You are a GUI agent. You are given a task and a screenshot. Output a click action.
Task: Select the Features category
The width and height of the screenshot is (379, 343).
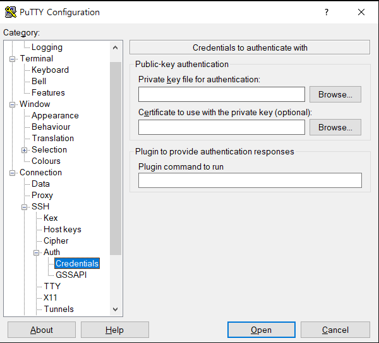click(x=48, y=92)
